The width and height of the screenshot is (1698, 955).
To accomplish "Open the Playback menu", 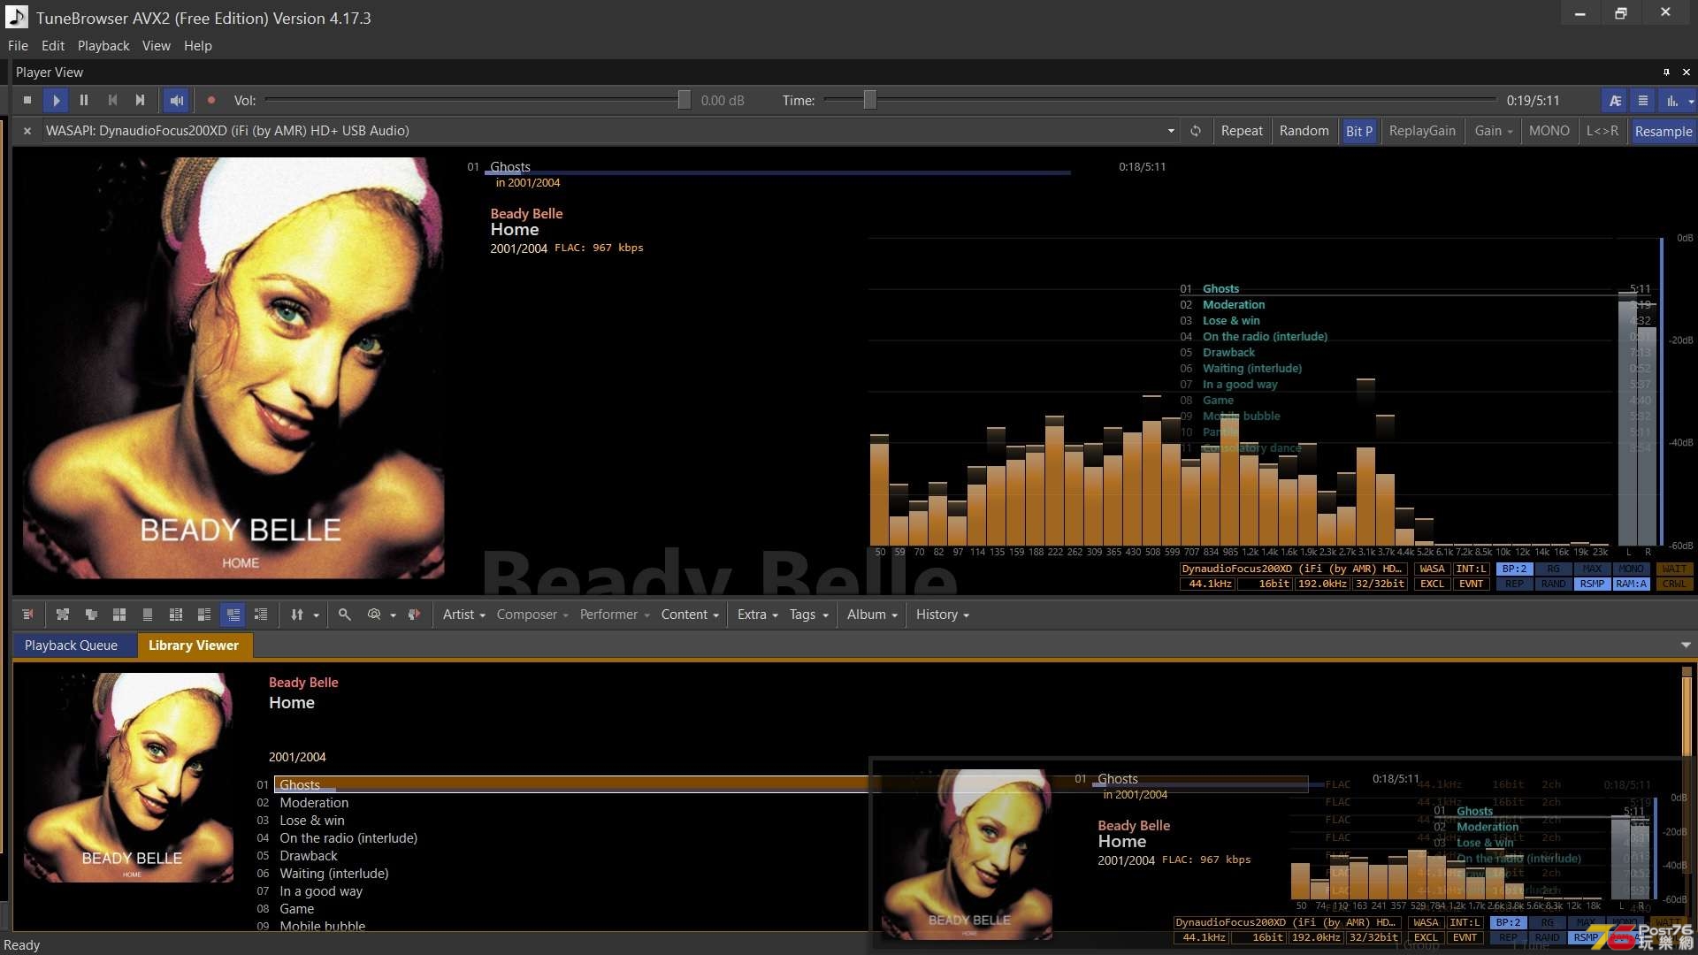I will point(103,46).
